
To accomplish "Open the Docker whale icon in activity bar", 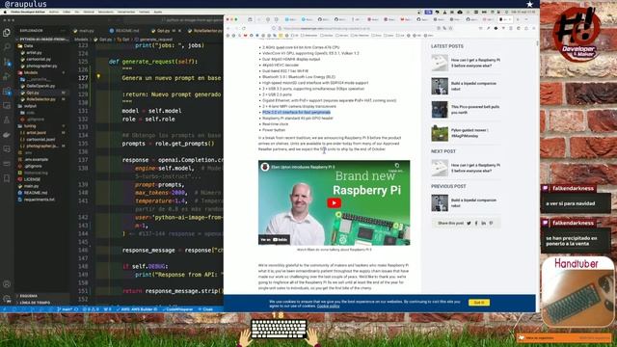I will coord(7,135).
